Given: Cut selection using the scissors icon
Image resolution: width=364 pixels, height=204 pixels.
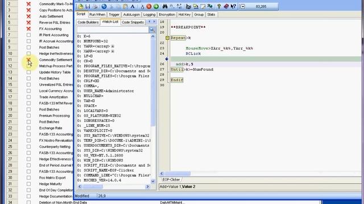Looking at the screenshot, I should pos(111,6).
